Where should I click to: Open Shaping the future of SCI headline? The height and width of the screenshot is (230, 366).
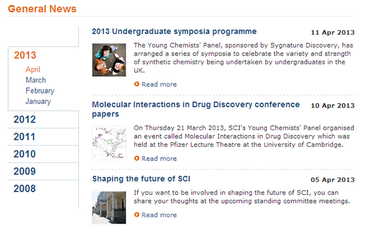(x=141, y=179)
